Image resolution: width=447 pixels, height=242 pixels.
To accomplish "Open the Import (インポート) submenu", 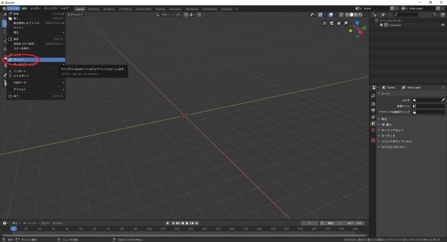I will [x=36, y=71].
